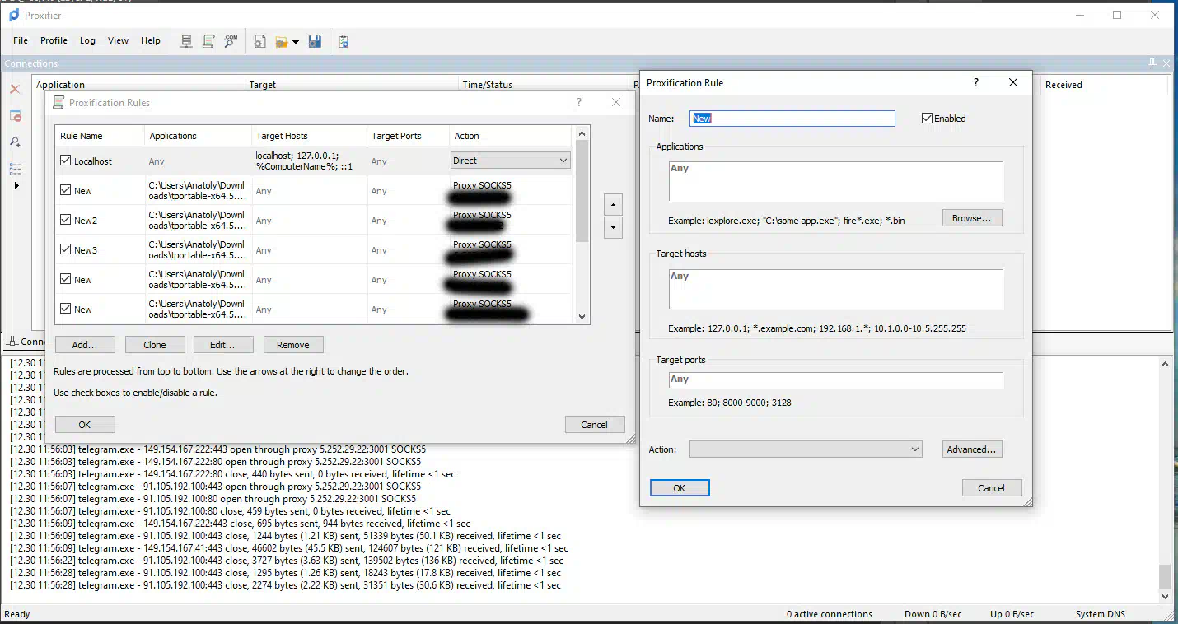Image resolution: width=1178 pixels, height=624 pixels.
Task: Open the Profile menu
Action: pyautogui.click(x=54, y=40)
